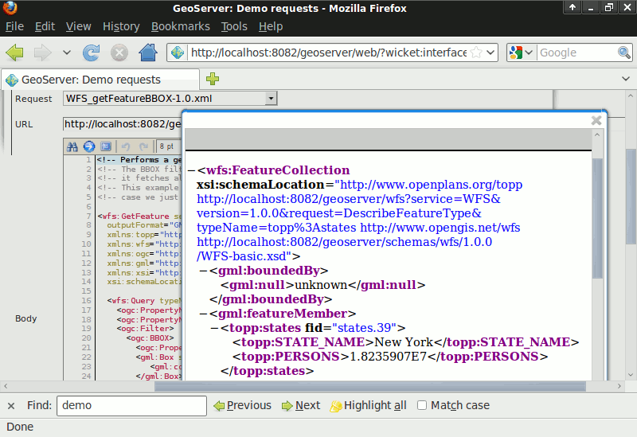Click the go-to-line editor icon
The width and height of the screenshot is (637, 437).
tap(89, 146)
